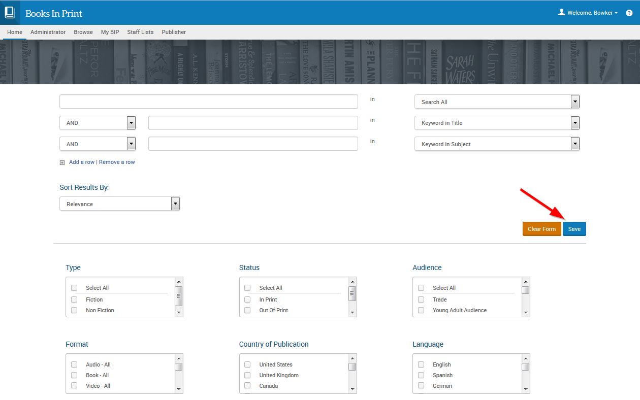
Task: Check the Fiction checkbox under Type
Action: pos(74,299)
